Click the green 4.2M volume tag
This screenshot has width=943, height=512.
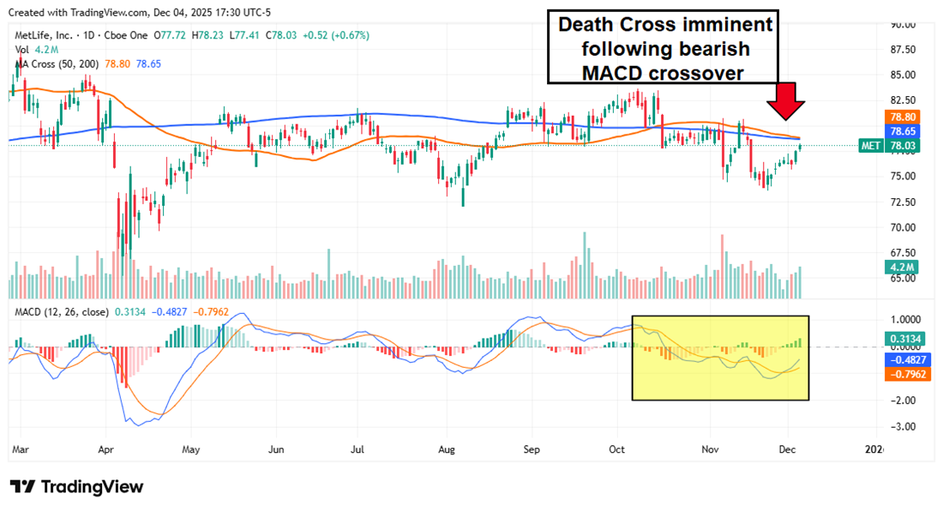(x=904, y=268)
